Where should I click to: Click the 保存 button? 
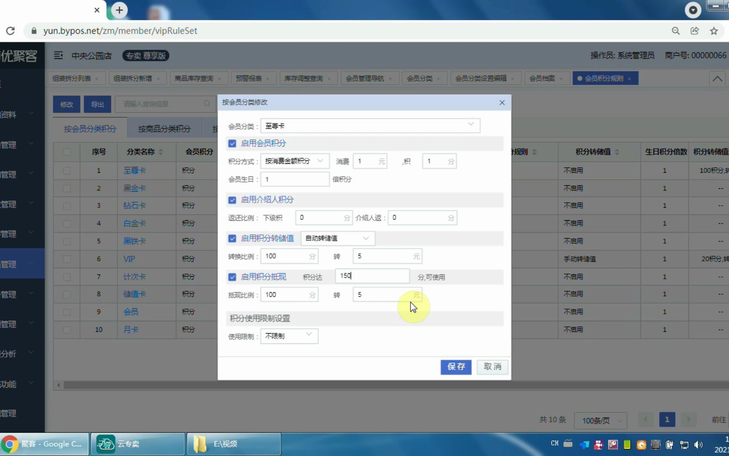pos(456,367)
